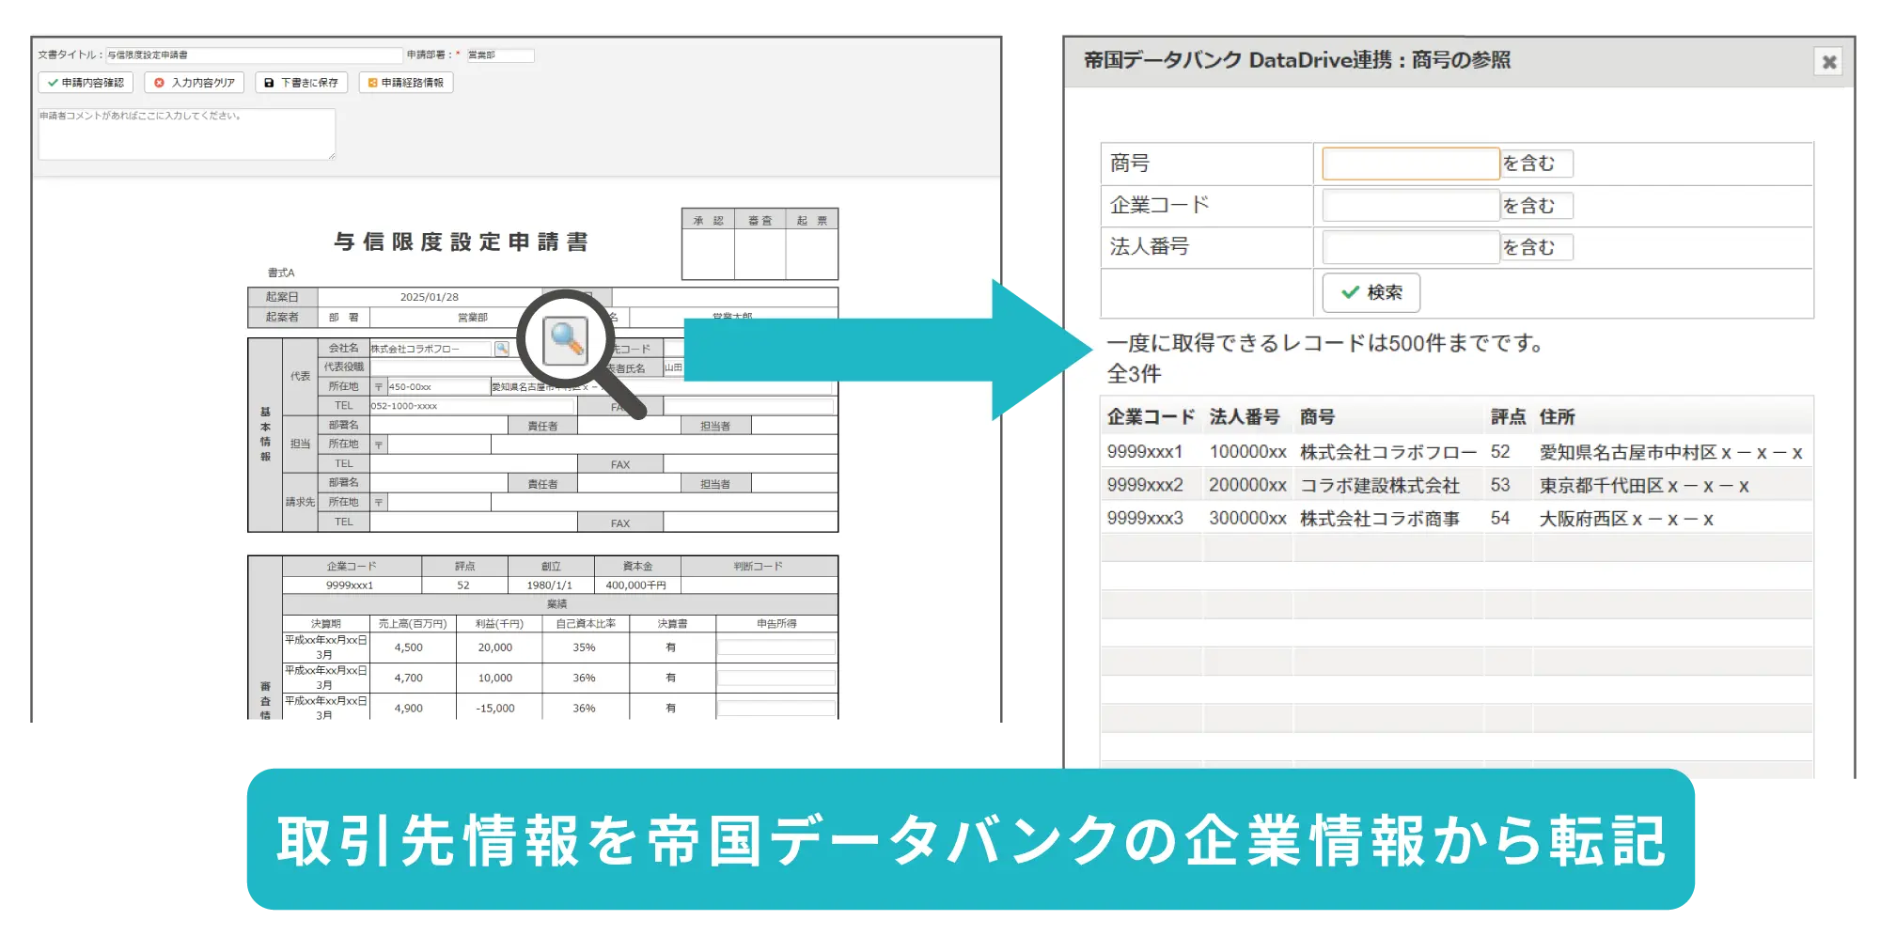
Task: Click the 住所 column header in results
Action: tap(1557, 416)
